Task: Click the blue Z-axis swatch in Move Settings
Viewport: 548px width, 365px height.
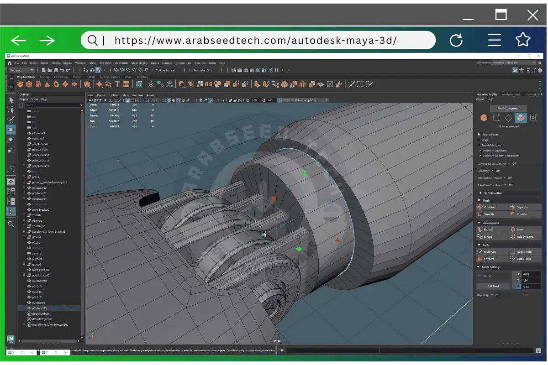Action: [518, 287]
